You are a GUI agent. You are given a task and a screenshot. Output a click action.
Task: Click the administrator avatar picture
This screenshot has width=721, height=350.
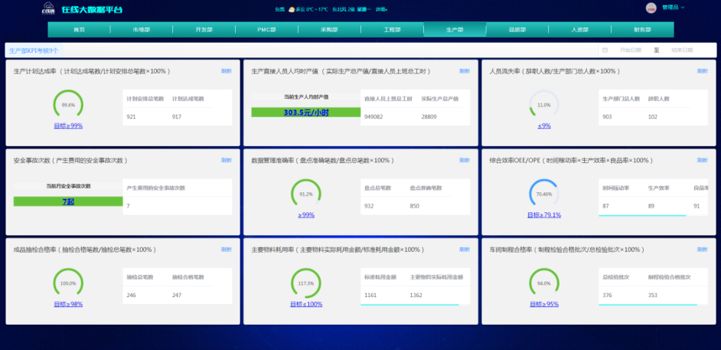pyautogui.click(x=650, y=8)
